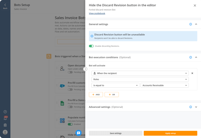The image size is (201, 138).
Task: Open notifications bell with red badge
Action: (x=5, y=118)
